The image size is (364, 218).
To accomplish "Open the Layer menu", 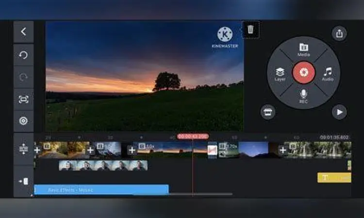I will coord(280,75).
